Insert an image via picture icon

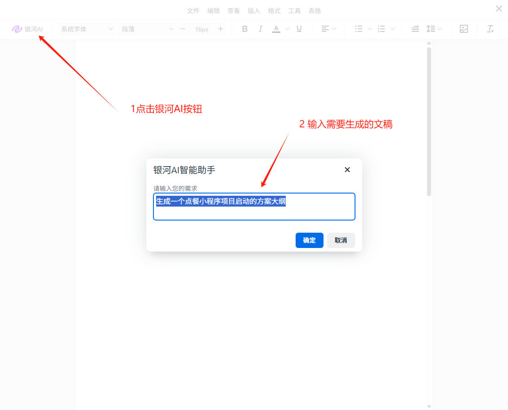pos(464,29)
